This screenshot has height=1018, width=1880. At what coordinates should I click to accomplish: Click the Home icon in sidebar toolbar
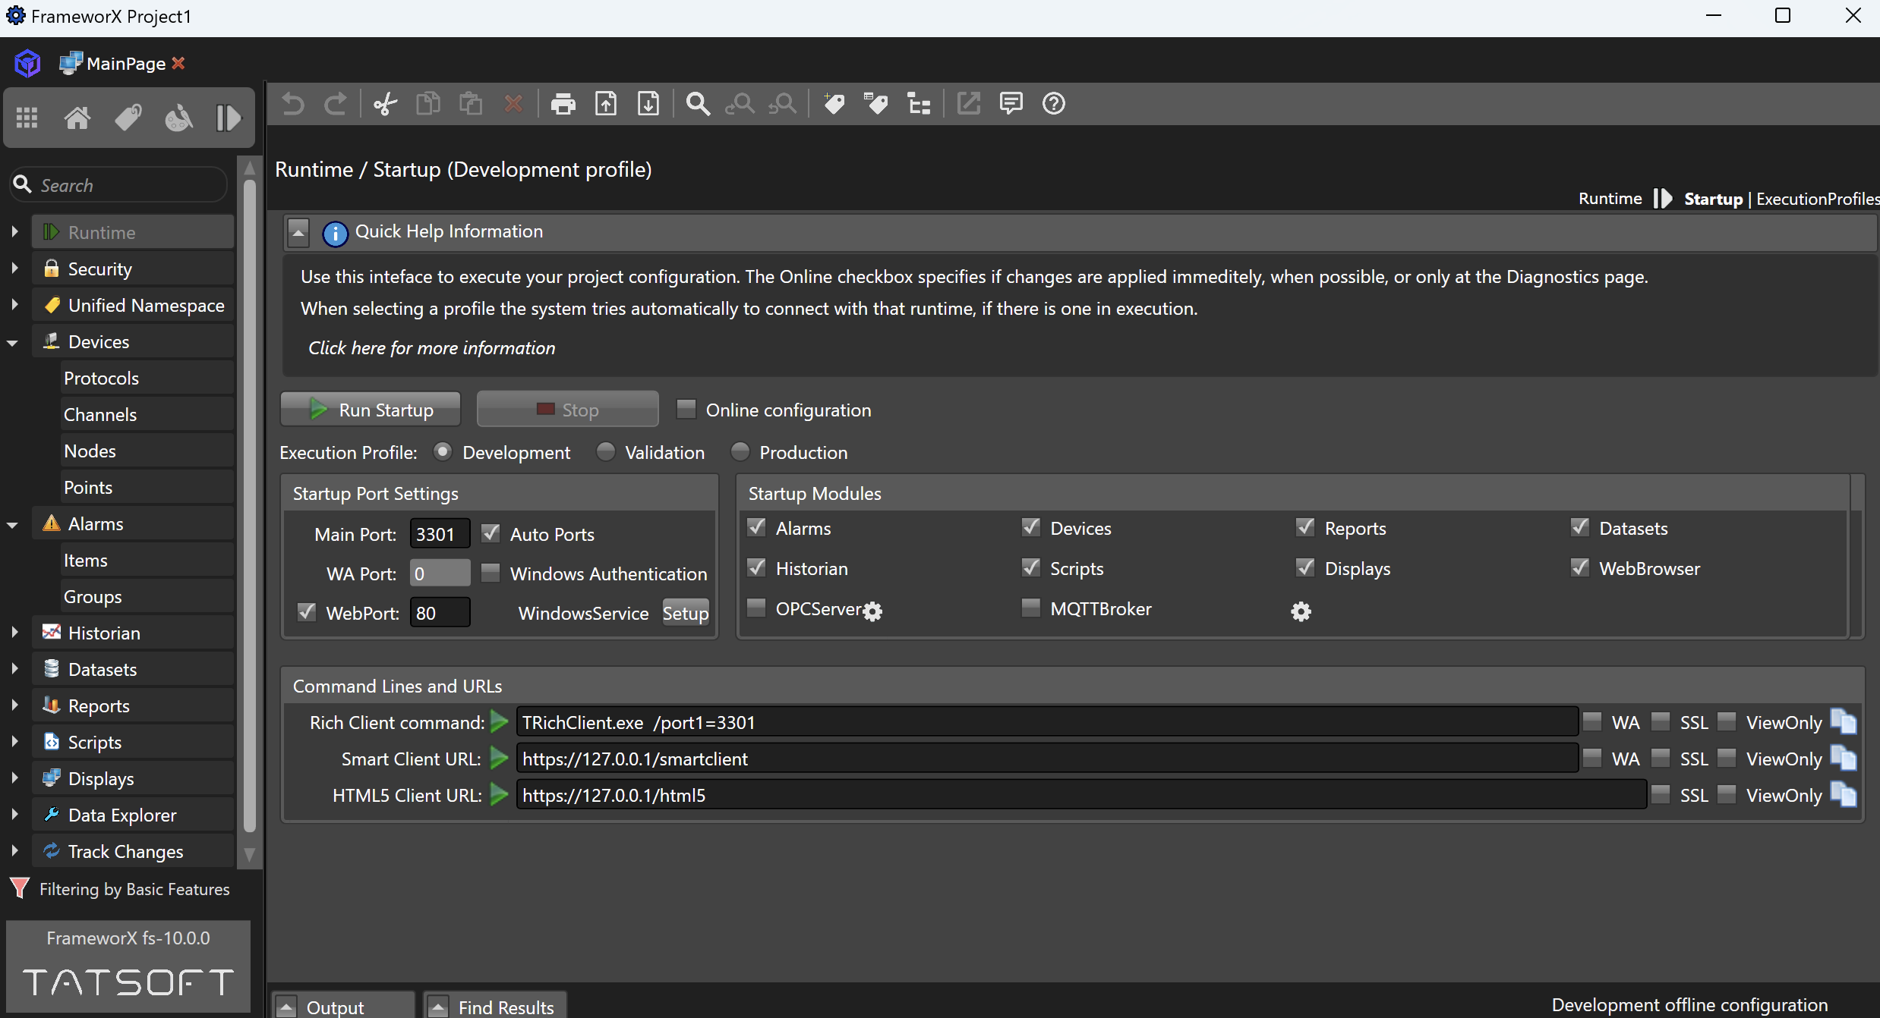(x=77, y=118)
